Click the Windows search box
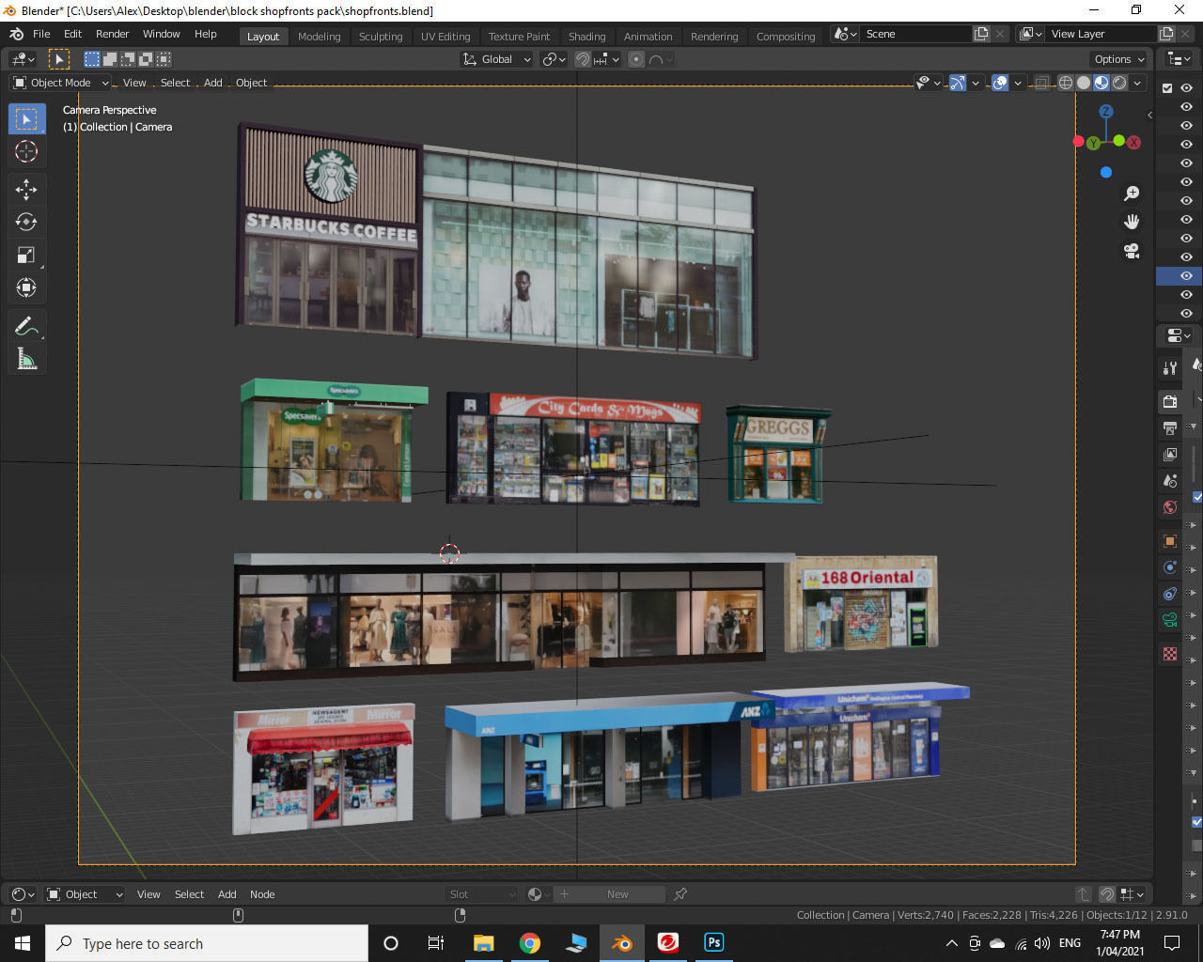The height and width of the screenshot is (962, 1203). tap(207, 943)
